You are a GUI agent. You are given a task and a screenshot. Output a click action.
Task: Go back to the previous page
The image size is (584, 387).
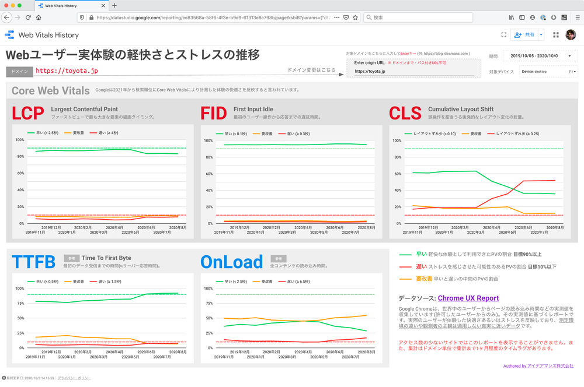(x=6, y=17)
